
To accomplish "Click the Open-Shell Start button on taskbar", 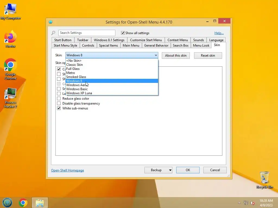I will pos(7,203).
